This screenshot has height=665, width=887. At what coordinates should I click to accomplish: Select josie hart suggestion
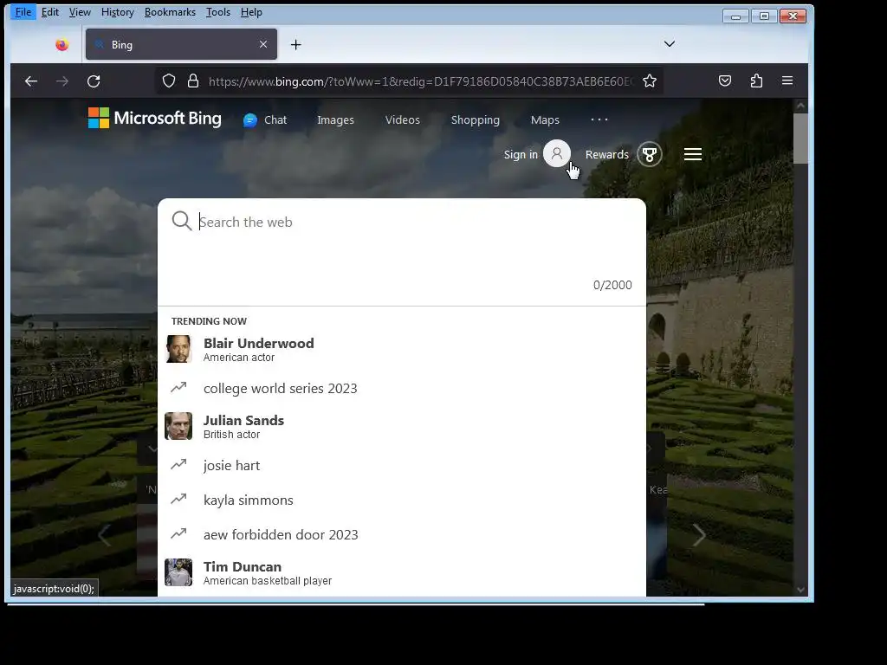(x=402, y=465)
